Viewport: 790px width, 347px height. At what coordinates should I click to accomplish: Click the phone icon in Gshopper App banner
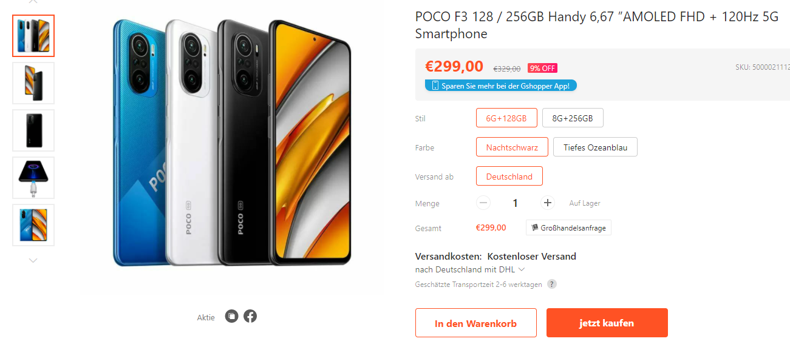click(435, 86)
